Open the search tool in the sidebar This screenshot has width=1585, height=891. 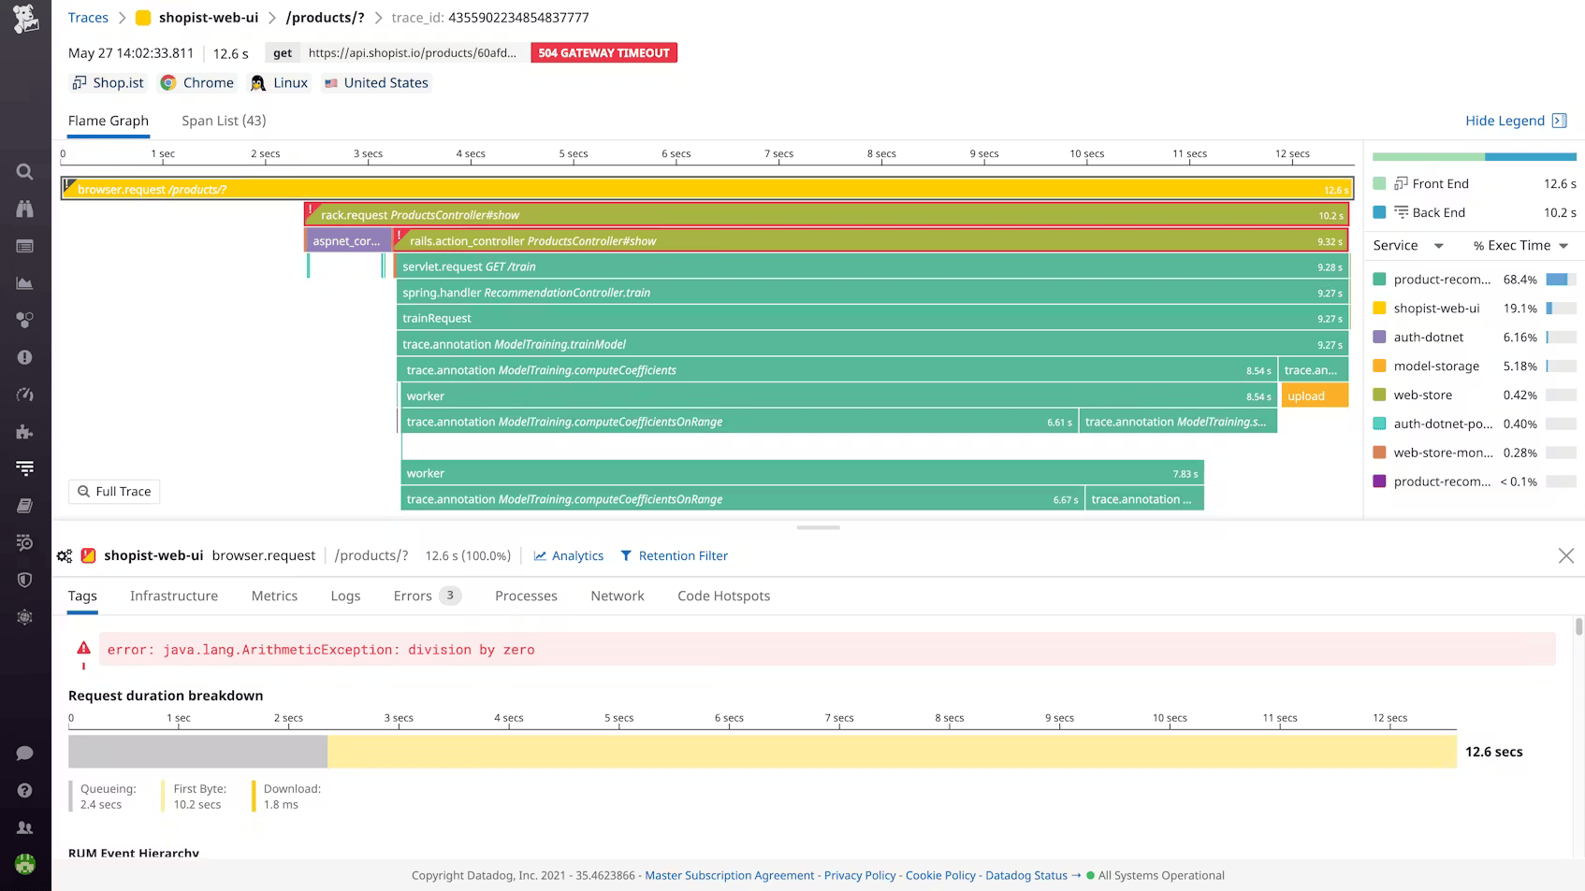24,171
